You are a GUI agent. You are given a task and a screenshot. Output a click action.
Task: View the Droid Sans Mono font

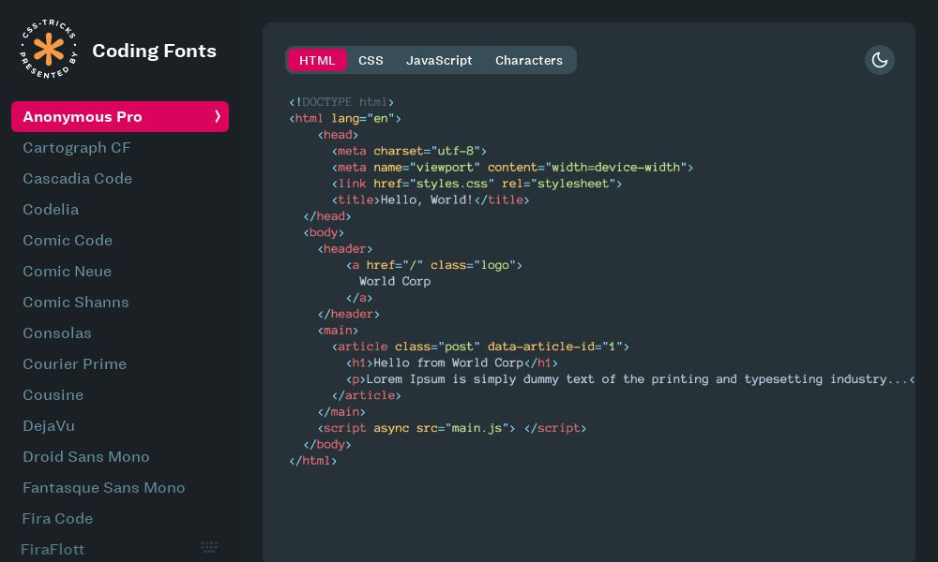pos(85,457)
